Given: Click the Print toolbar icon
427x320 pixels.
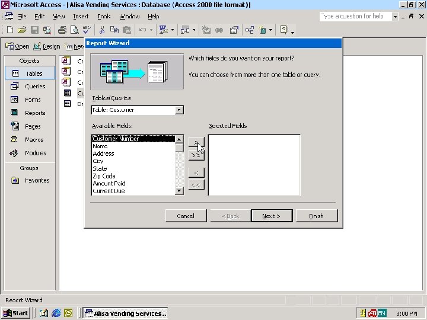Looking at the screenshot, I should [62, 30].
